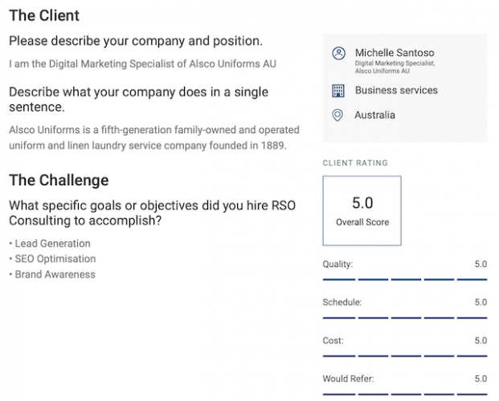Click the building icon beside Business services
This screenshot has width=499, height=401.
338,91
